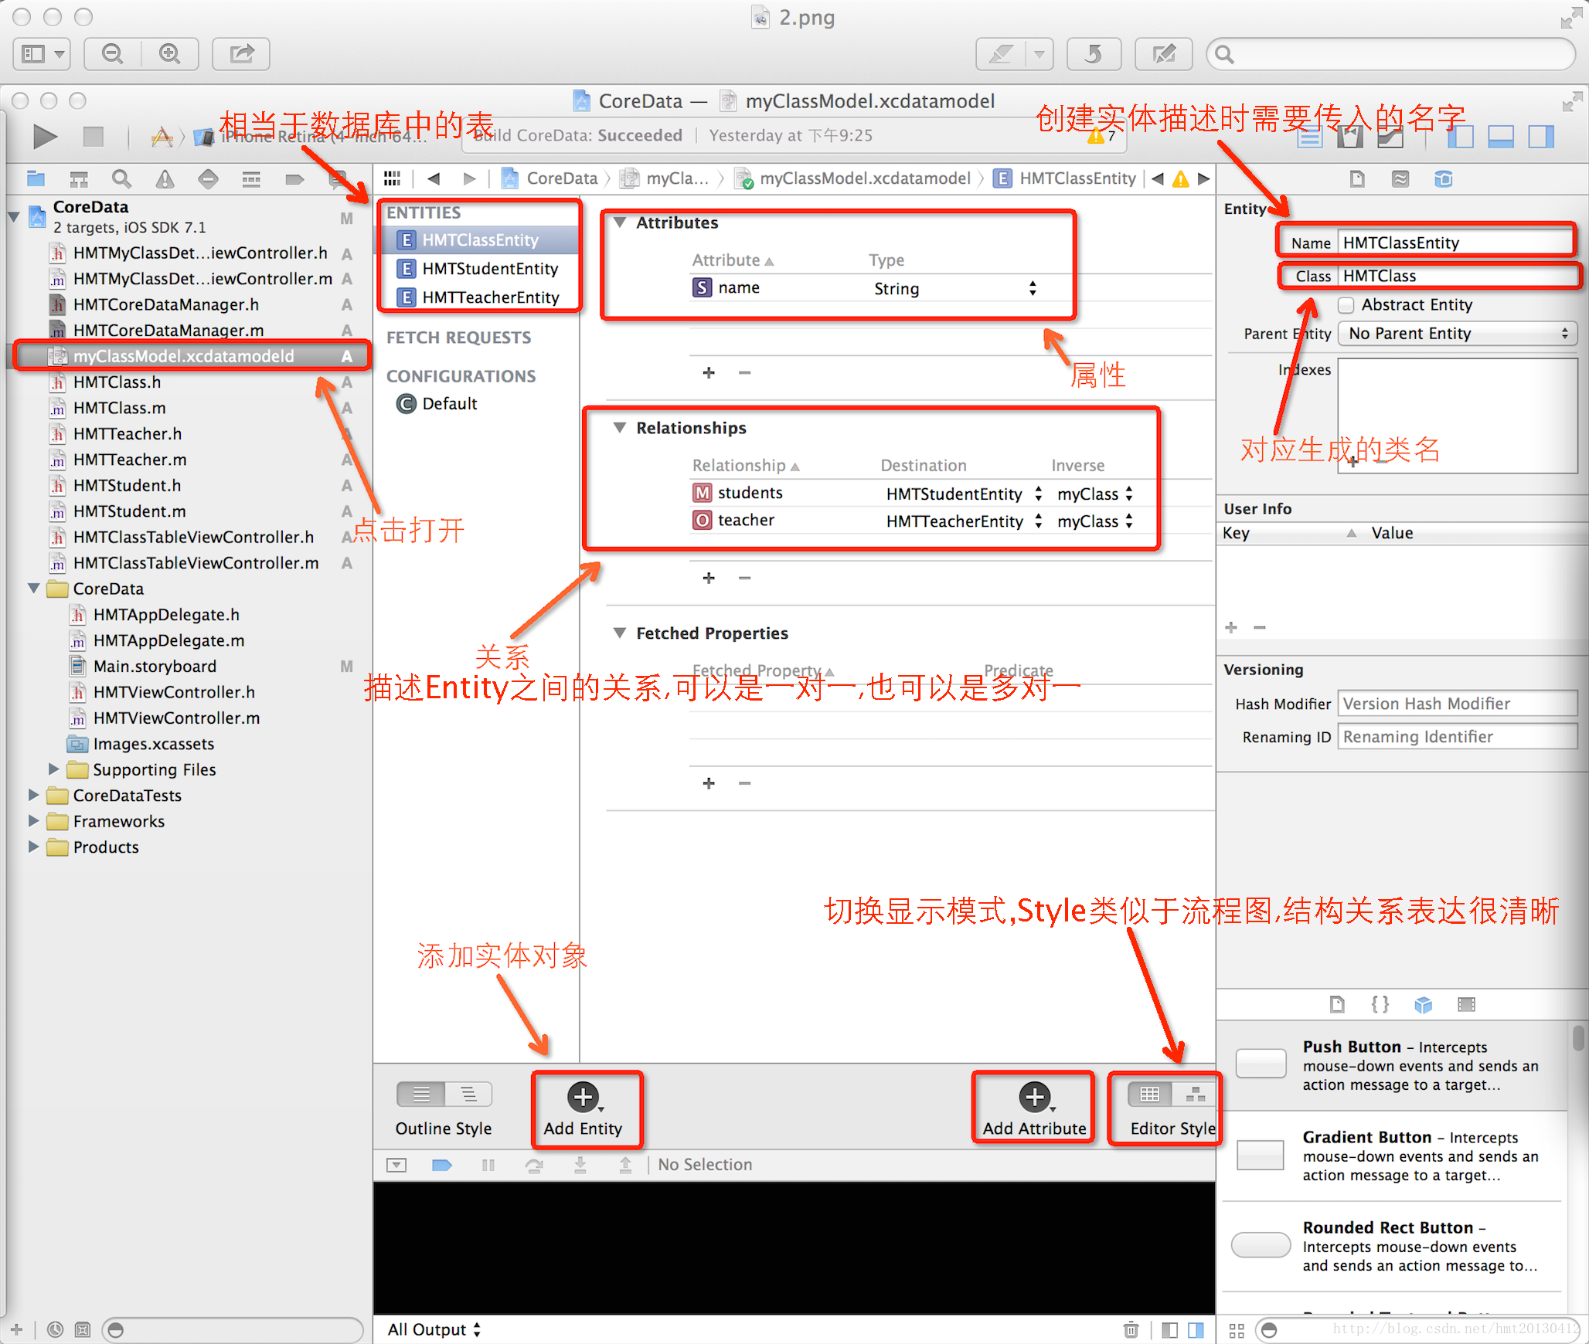The image size is (1589, 1344).
Task: Select hierarchical Outline Style option
Action: pos(468,1095)
